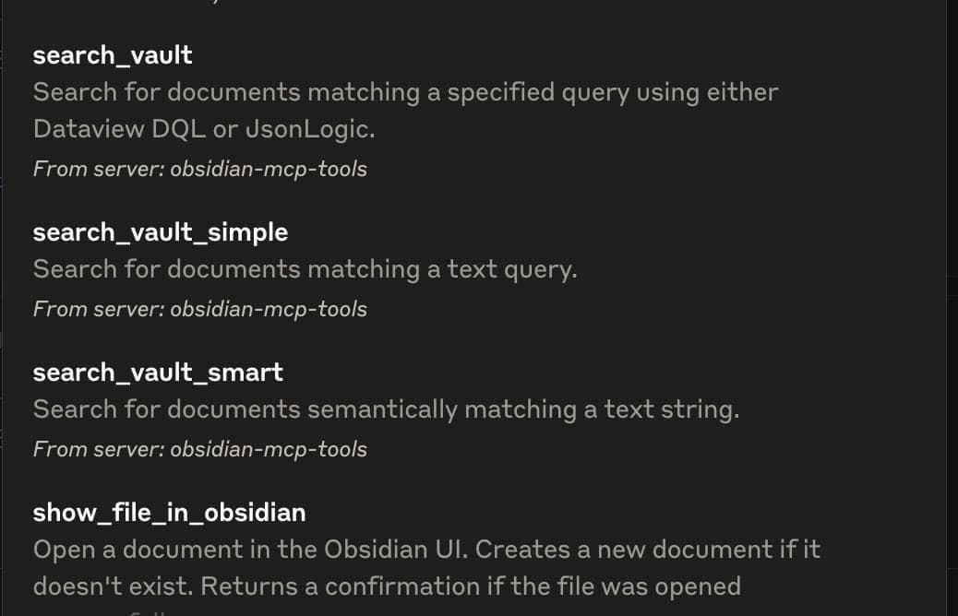The height and width of the screenshot is (616, 958).
Task: Click the server label under search_vault
Action: (x=199, y=169)
